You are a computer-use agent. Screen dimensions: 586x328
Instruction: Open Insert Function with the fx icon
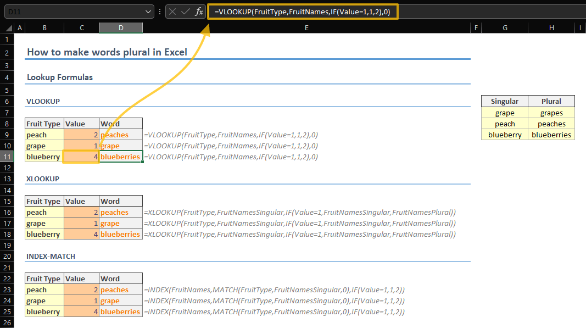[x=199, y=12]
